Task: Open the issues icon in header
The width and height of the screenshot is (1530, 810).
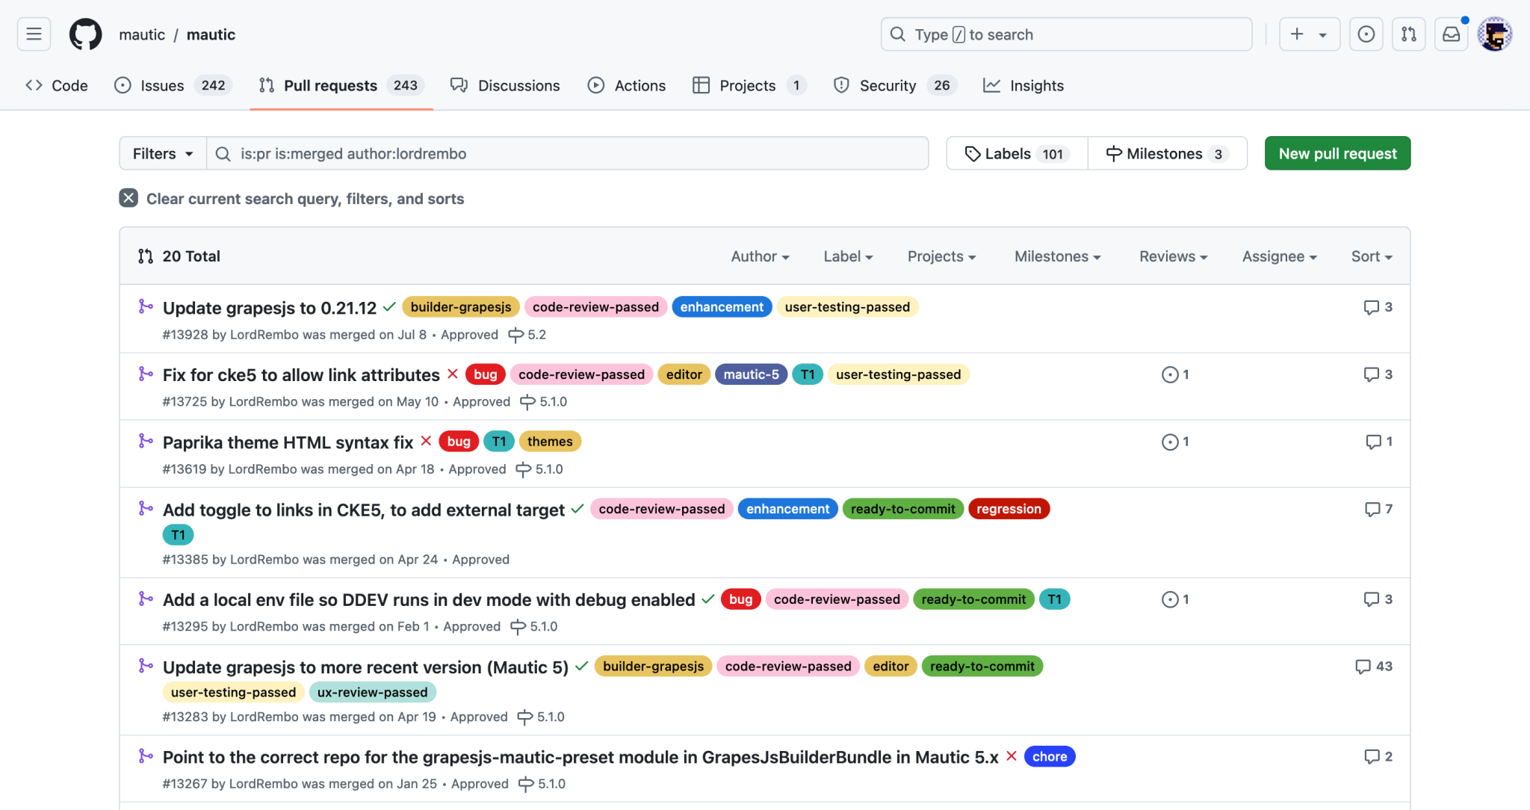Action: 1366,34
